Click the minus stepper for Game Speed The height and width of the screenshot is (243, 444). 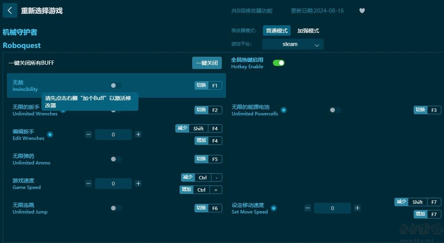click(x=88, y=184)
